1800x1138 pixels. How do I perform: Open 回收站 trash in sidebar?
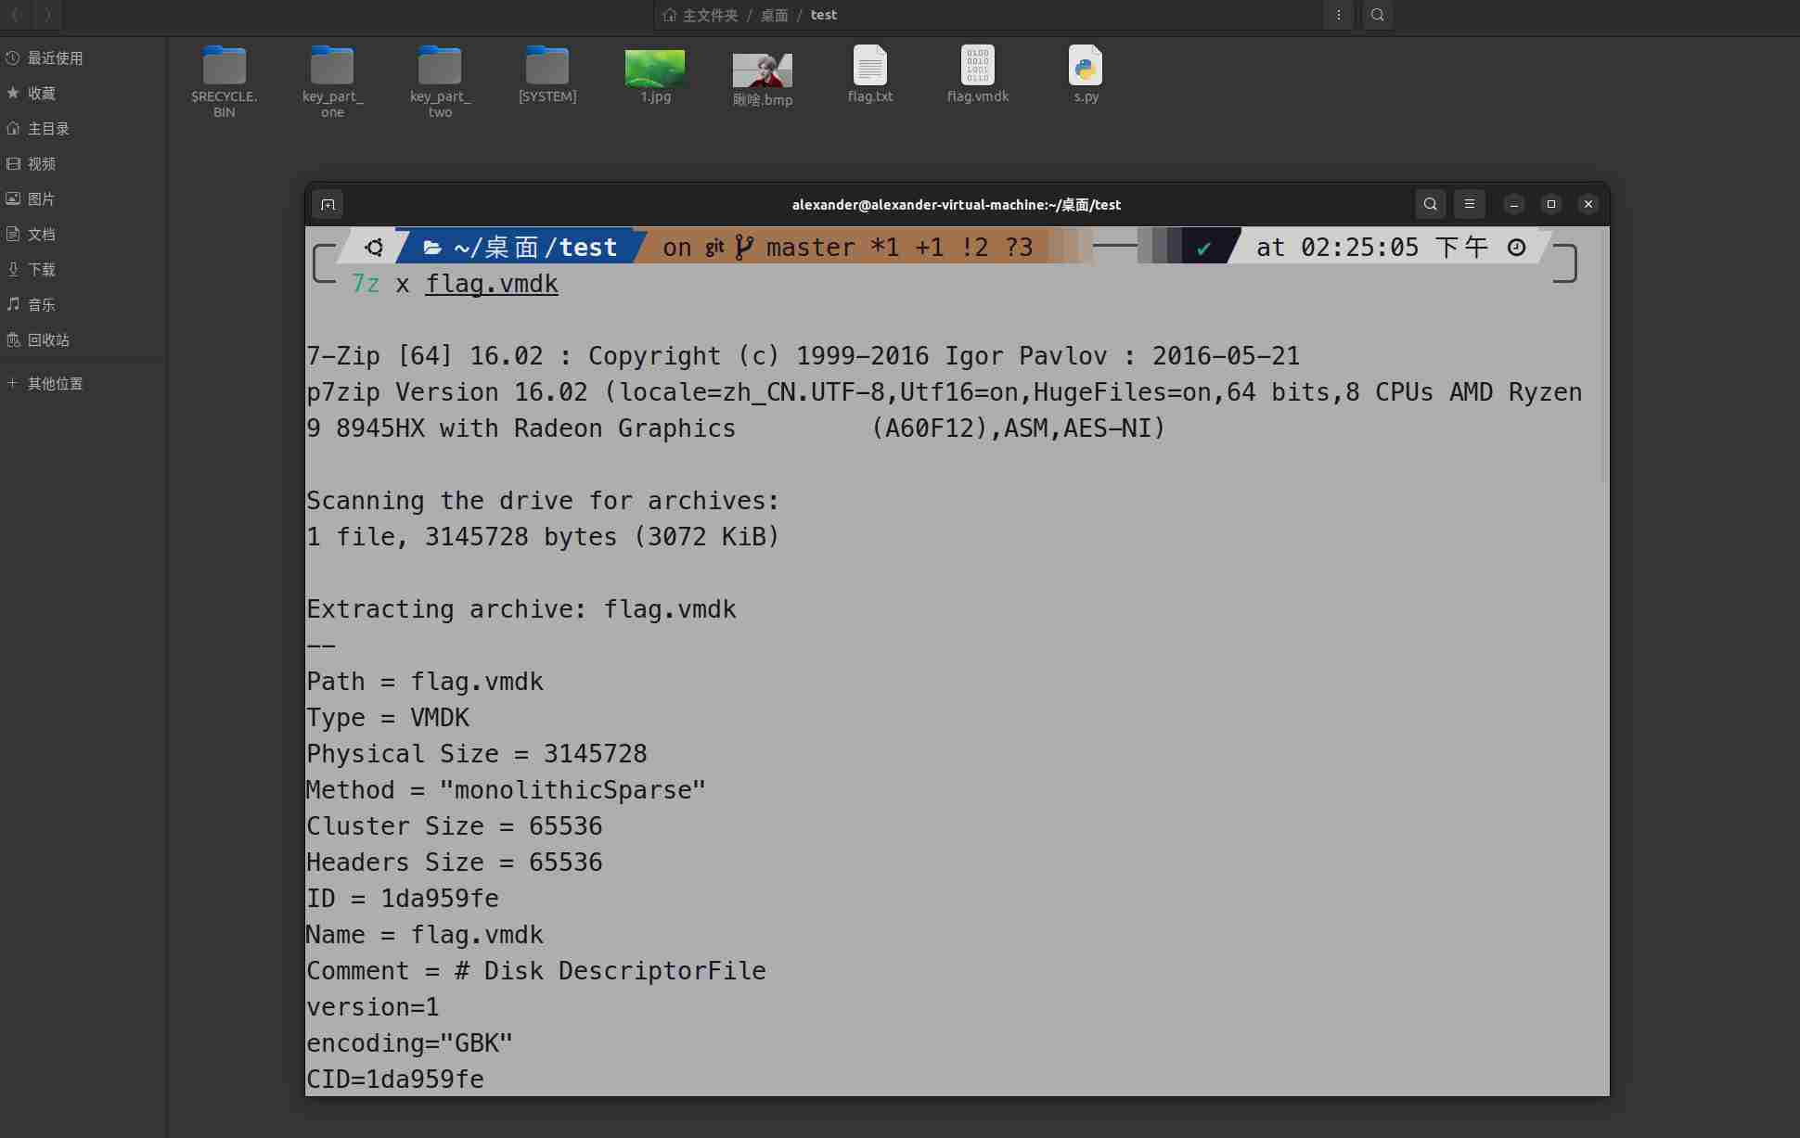coord(48,340)
